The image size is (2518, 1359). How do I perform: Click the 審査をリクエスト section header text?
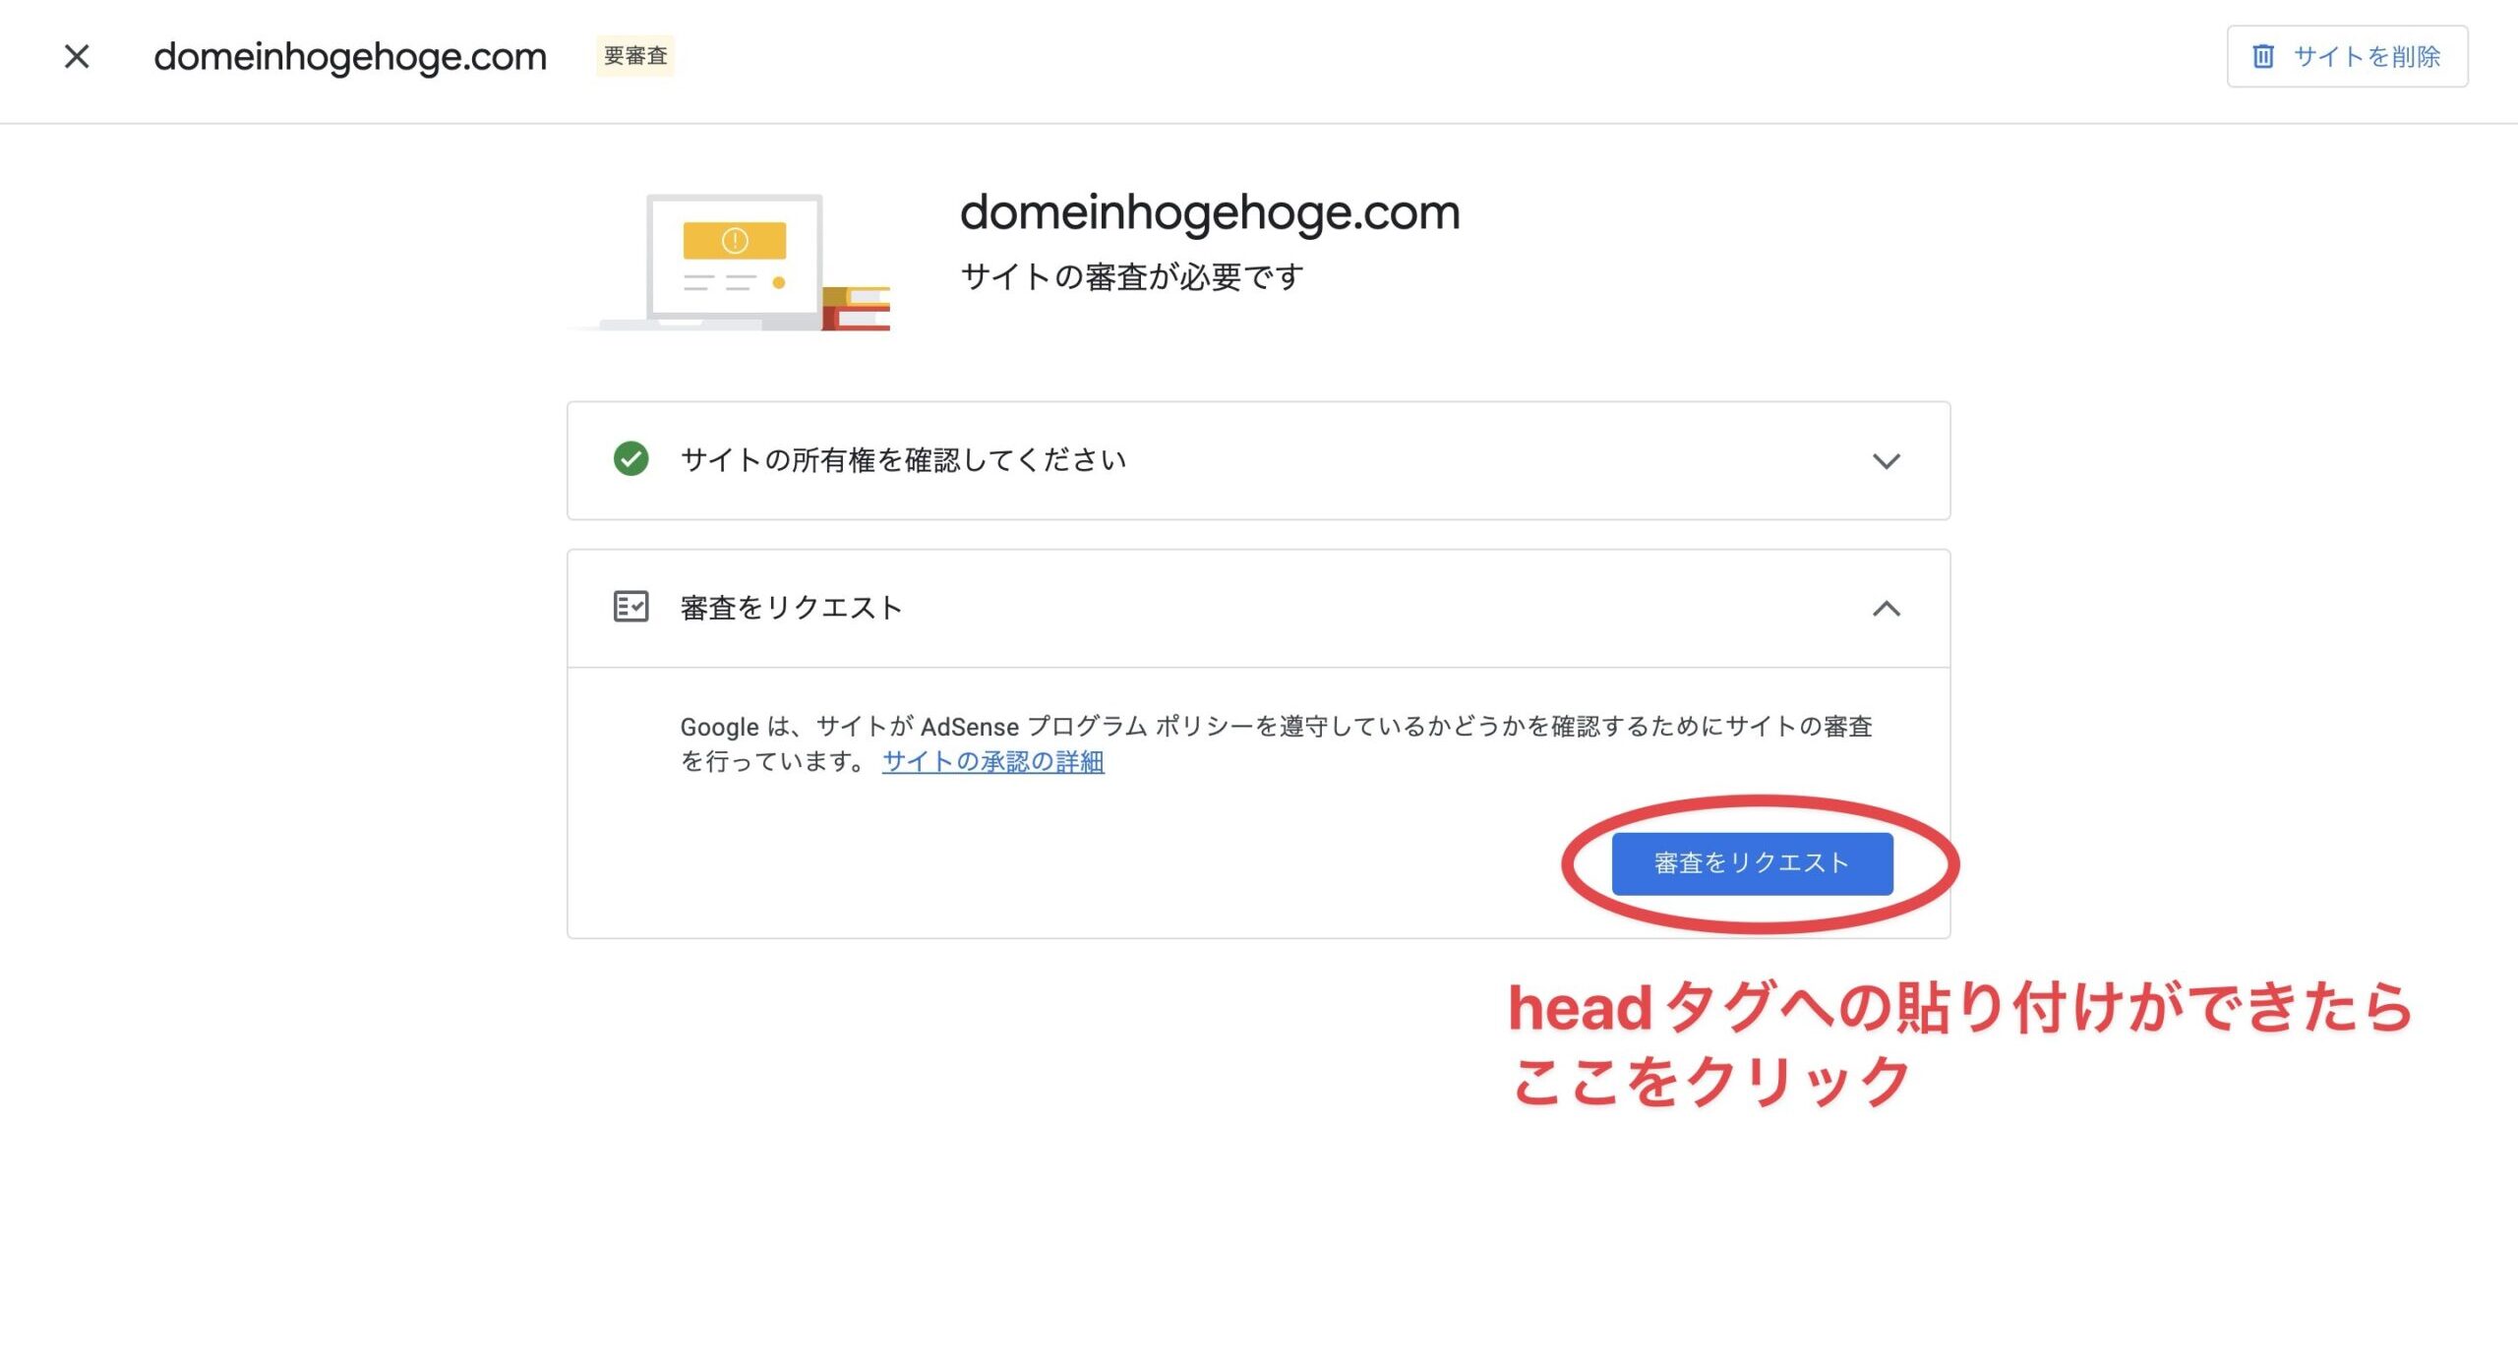click(791, 608)
